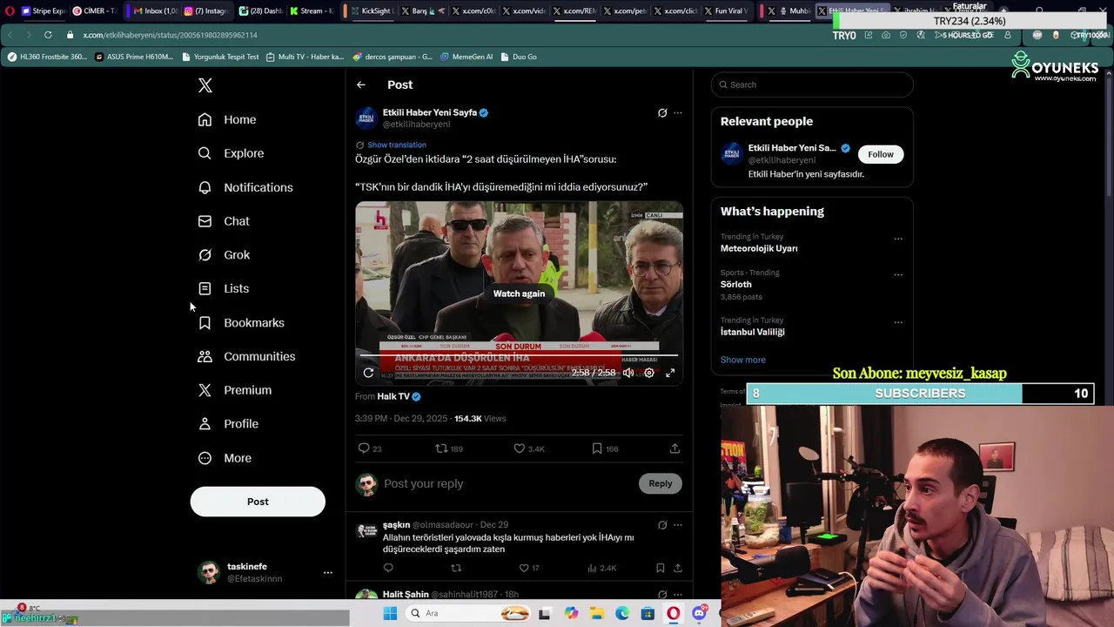Open more options menu of main post
The width and height of the screenshot is (1114, 627).
coord(678,112)
